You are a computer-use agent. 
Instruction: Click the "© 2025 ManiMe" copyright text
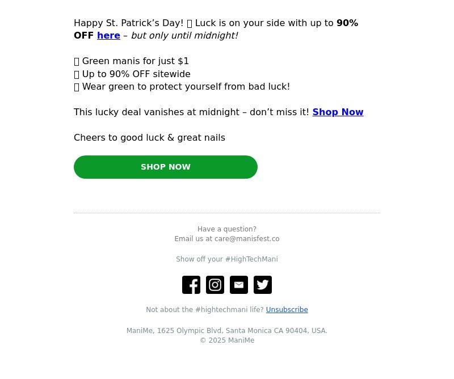pos(227,340)
